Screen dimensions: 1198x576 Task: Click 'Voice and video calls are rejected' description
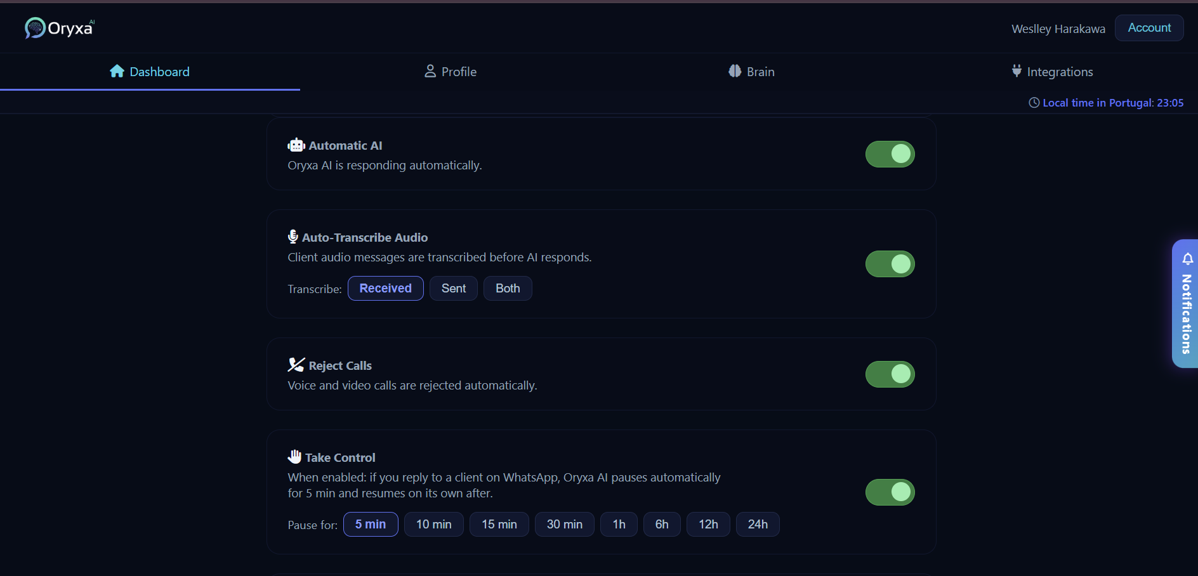tap(412, 386)
